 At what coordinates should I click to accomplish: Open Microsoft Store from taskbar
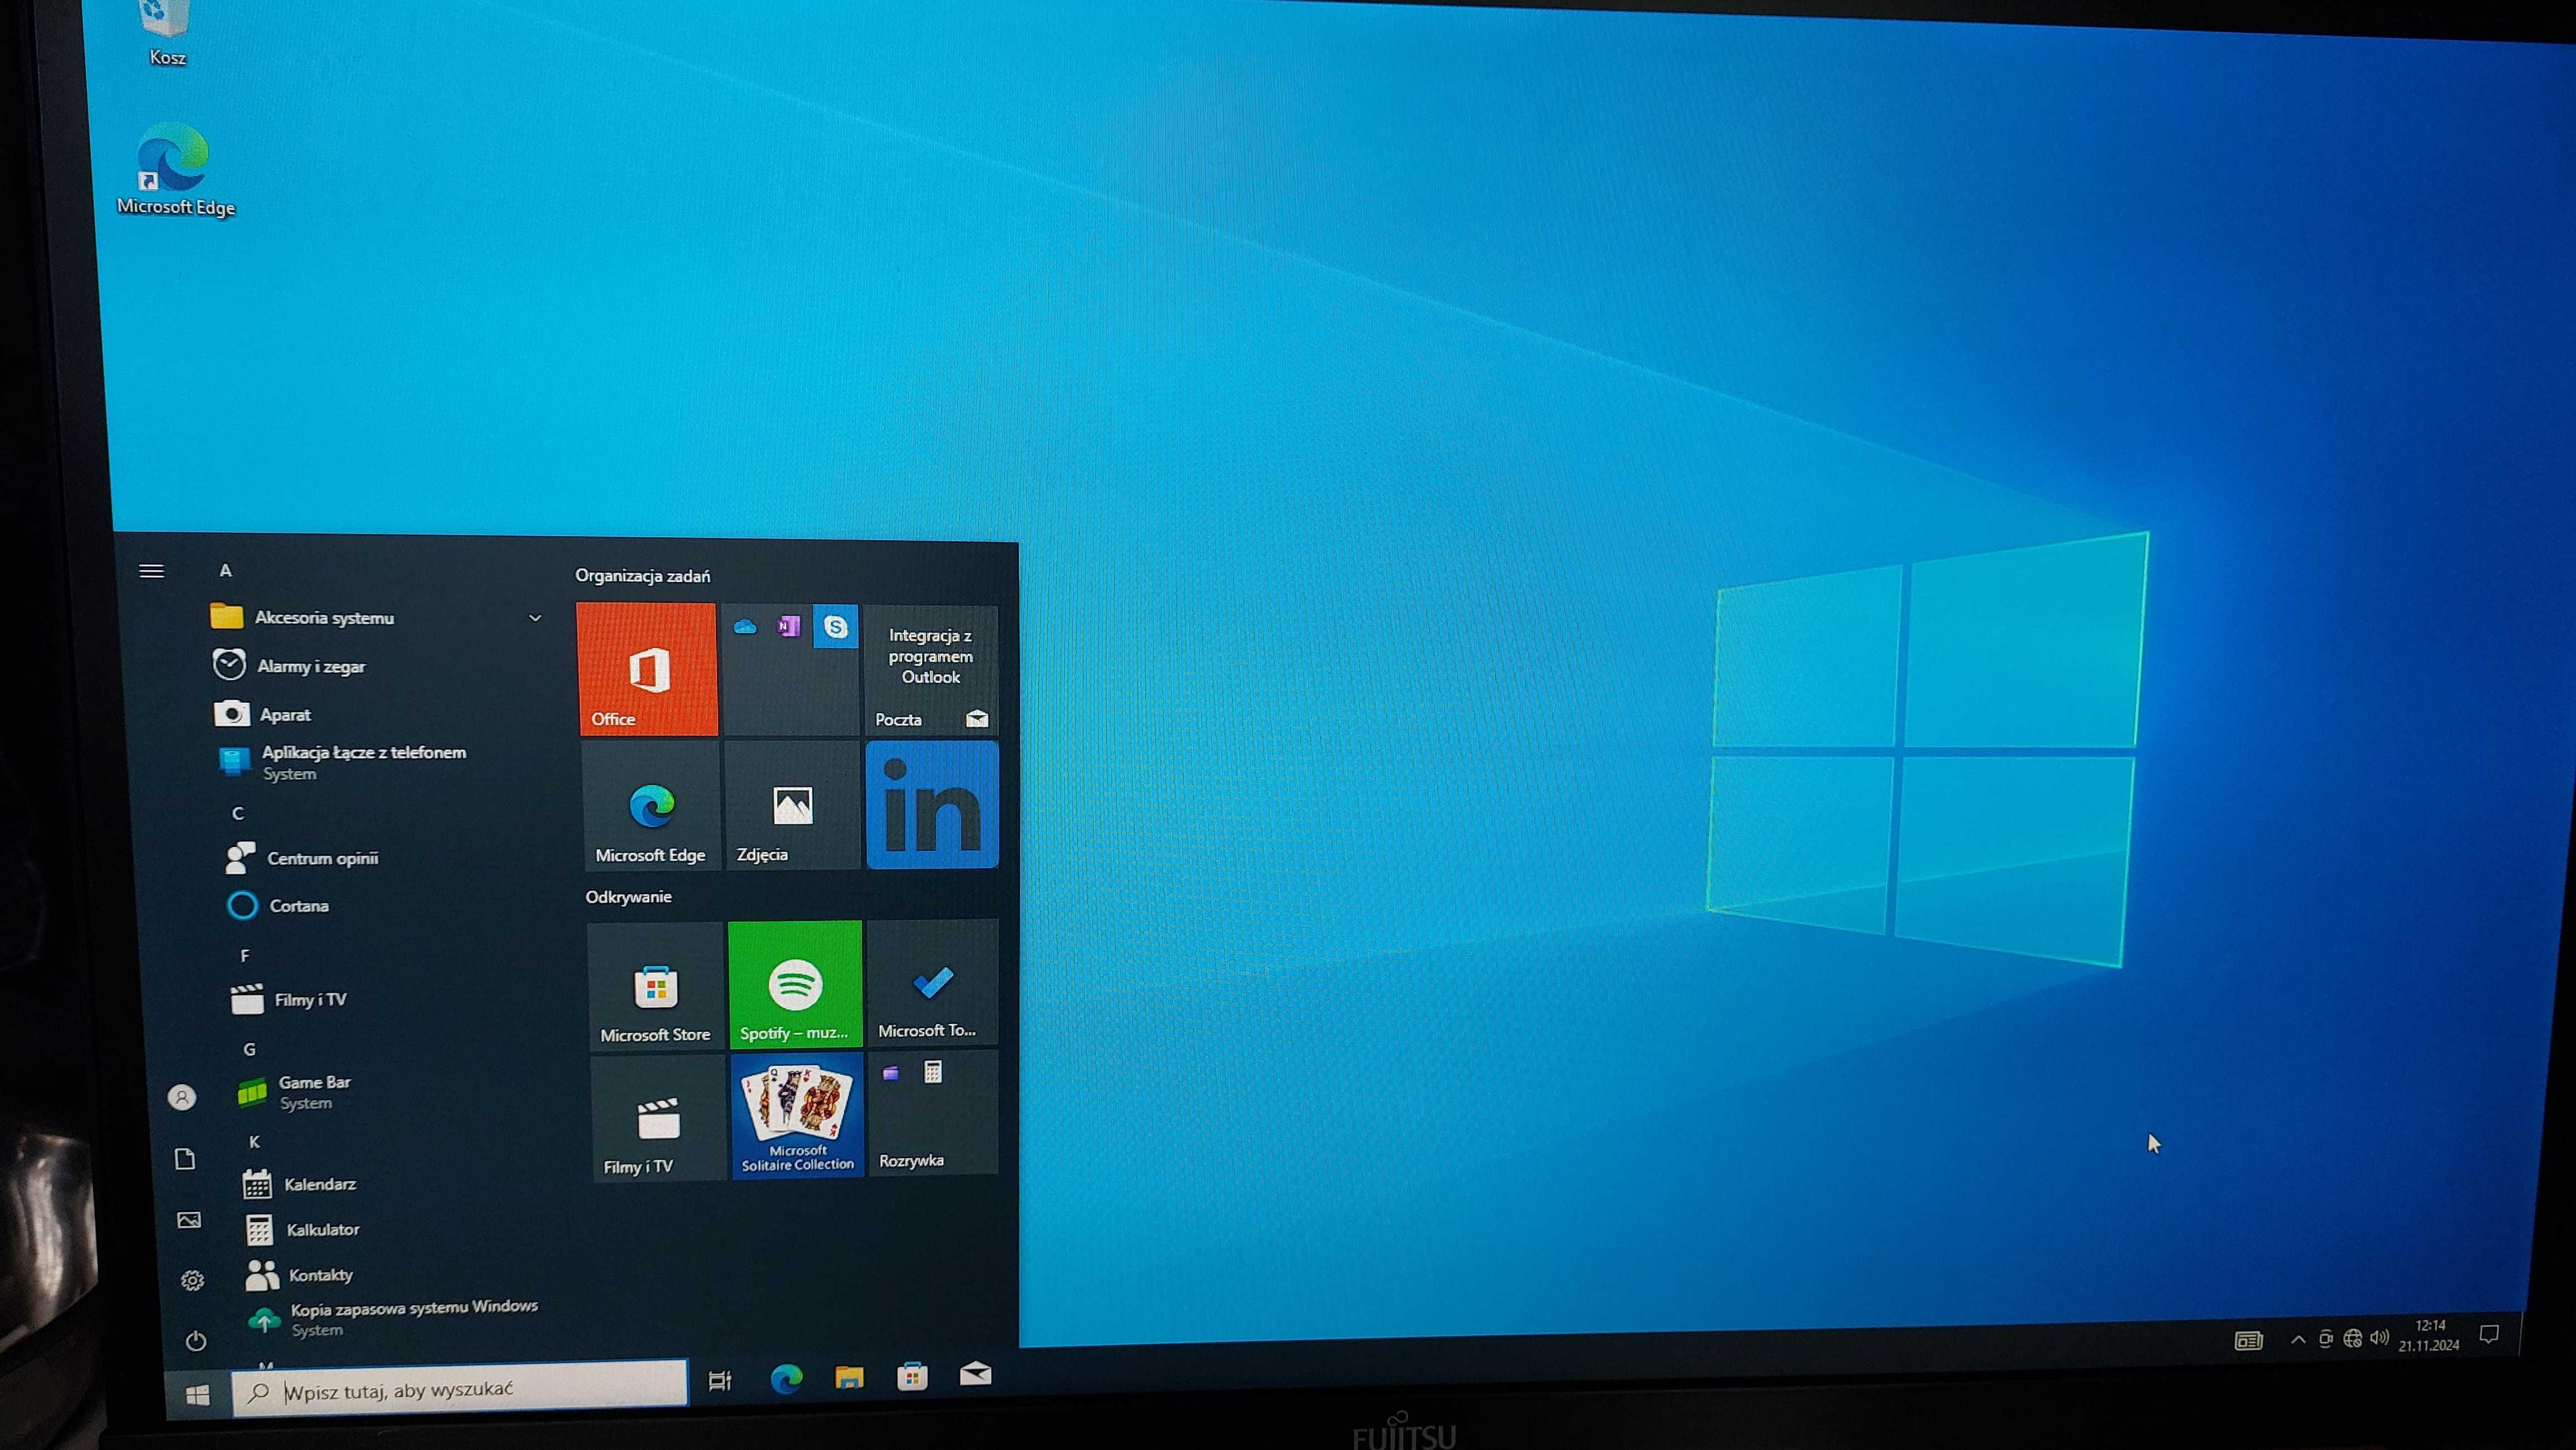click(x=912, y=1377)
